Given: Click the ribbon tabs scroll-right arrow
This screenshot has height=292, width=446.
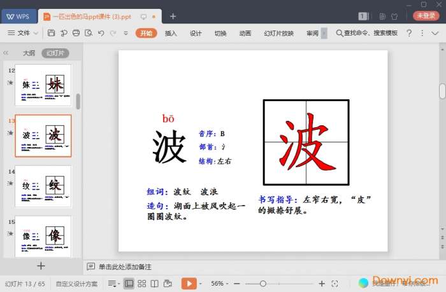Looking at the screenshot, I should (324, 33).
